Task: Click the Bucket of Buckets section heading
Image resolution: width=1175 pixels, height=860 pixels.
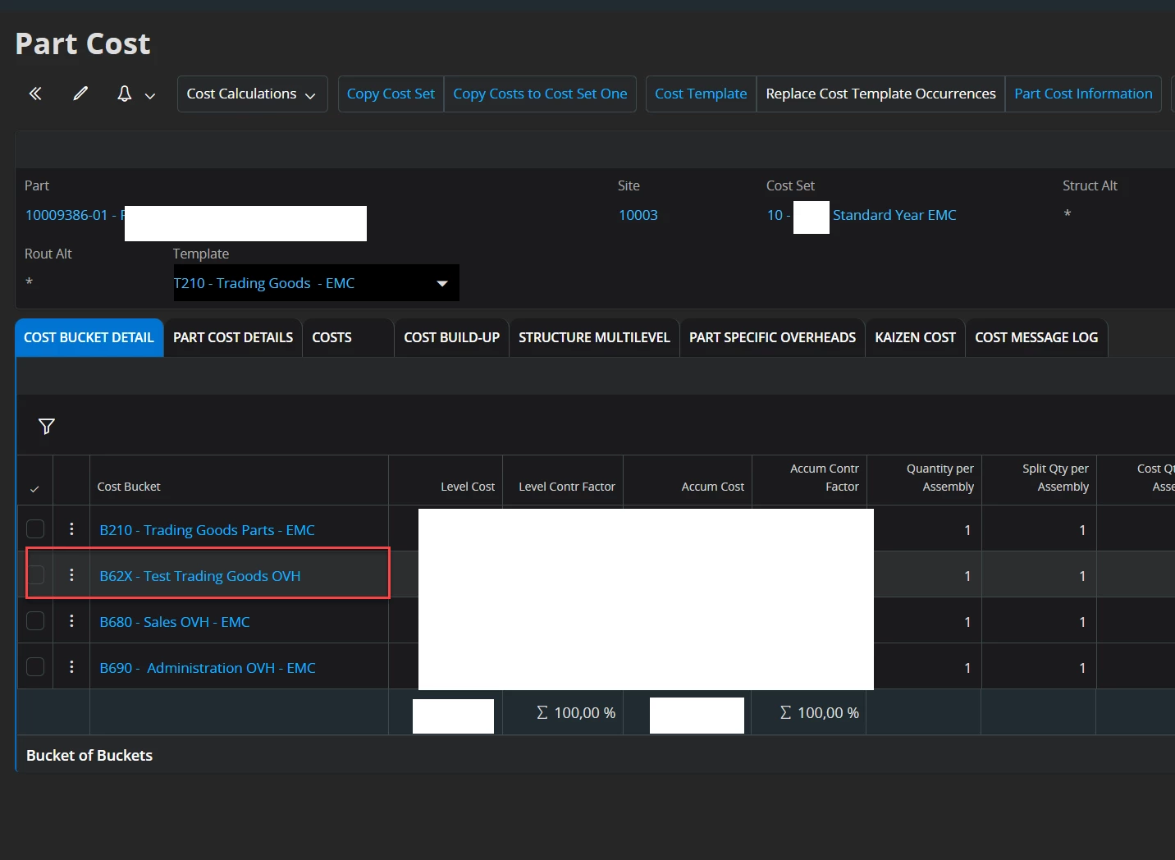Action: click(x=89, y=755)
